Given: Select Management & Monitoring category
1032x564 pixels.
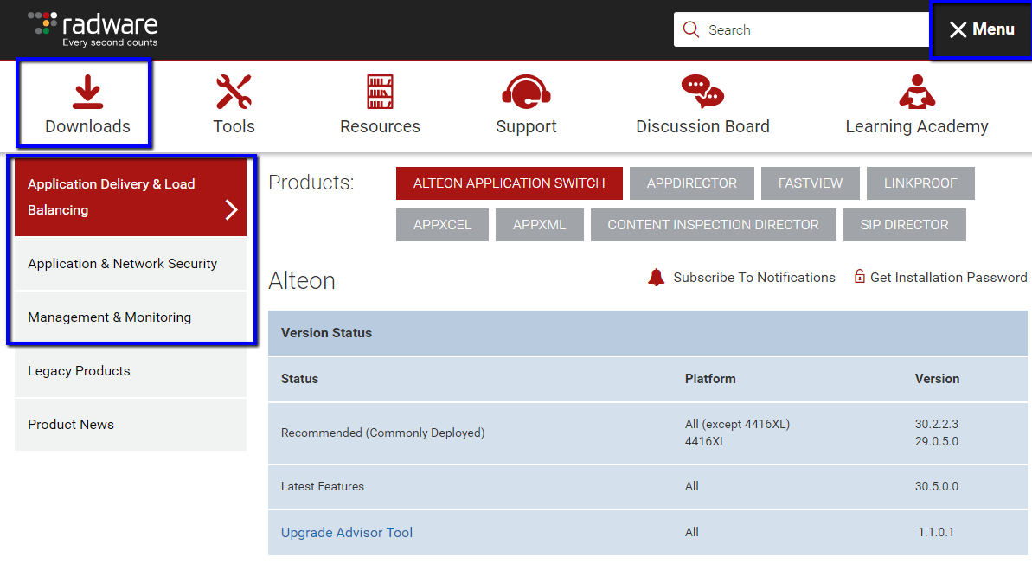Looking at the screenshot, I should point(109,317).
